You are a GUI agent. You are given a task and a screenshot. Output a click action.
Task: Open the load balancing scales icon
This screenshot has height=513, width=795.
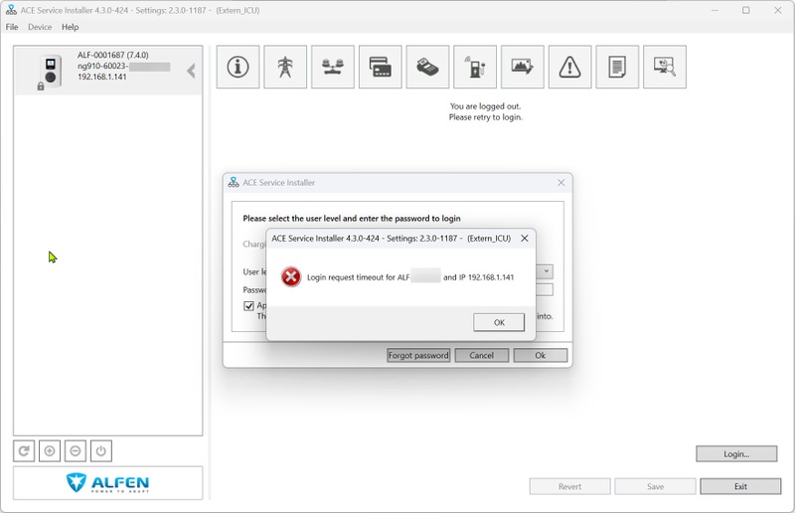[x=333, y=67]
